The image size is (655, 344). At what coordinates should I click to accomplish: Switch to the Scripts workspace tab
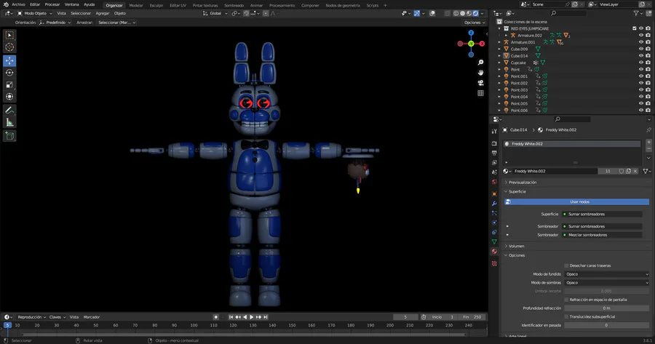tap(372, 5)
